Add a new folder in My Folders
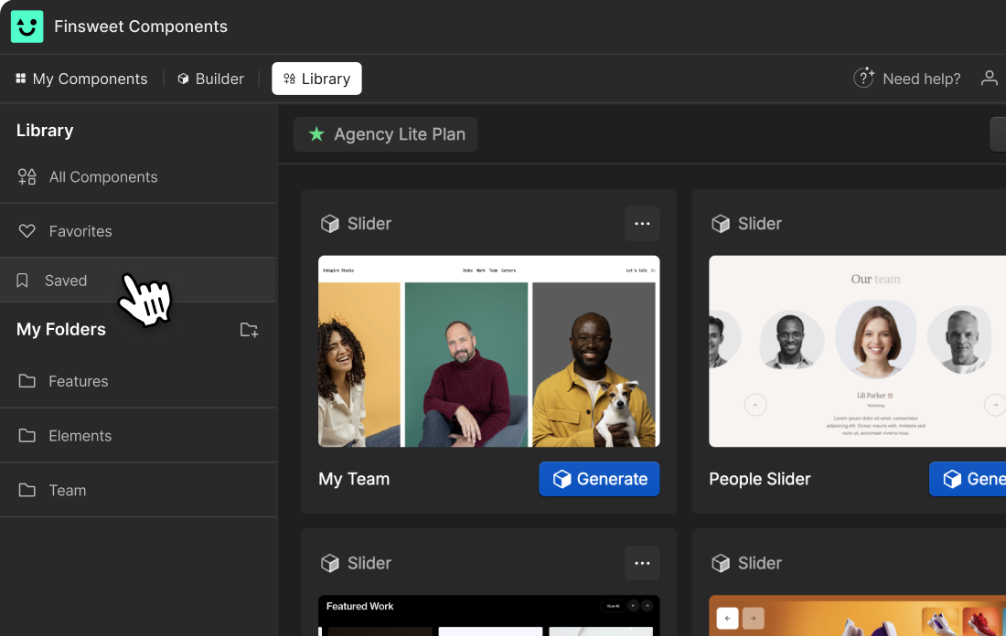 (x=249, y=330)
